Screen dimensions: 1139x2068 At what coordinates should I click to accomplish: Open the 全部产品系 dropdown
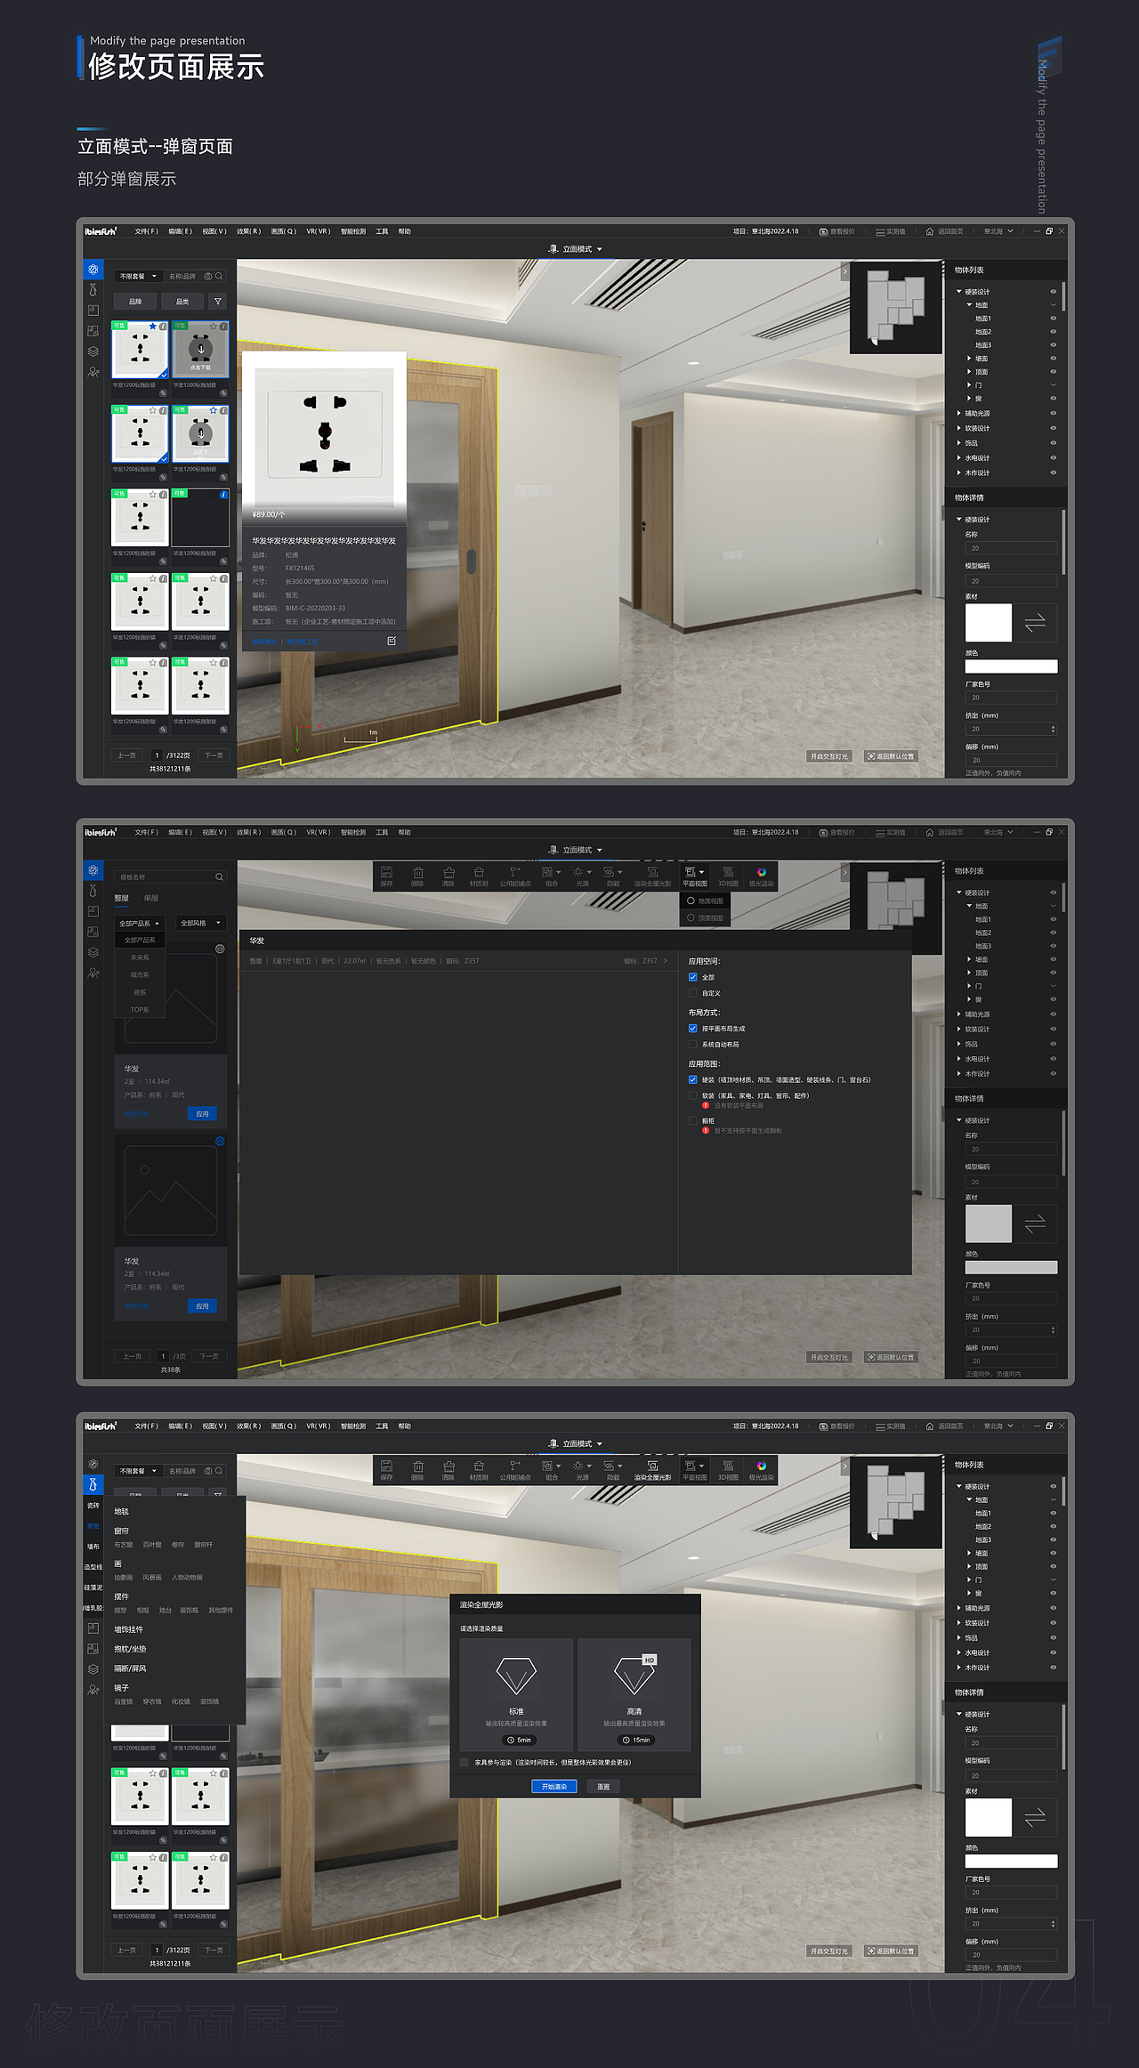[x=140, y=924]
